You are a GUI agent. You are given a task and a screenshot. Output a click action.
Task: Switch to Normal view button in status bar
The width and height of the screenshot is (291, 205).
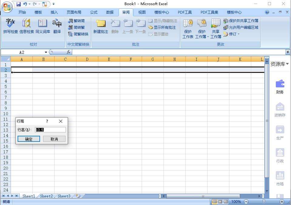click(x=215, y=202)
